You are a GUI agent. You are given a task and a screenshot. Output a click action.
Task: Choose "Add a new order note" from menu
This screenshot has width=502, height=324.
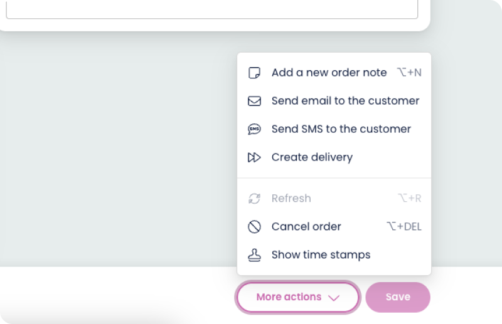click(329, 73)
